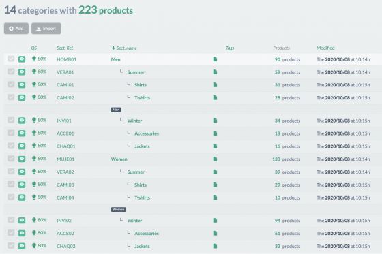Click the 223 products heading
Screen dimensions: 382x254
tap(106, 10)
